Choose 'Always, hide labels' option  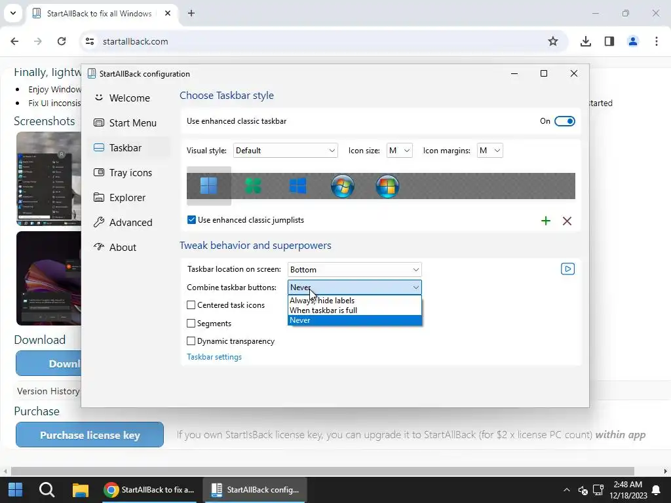355,300
